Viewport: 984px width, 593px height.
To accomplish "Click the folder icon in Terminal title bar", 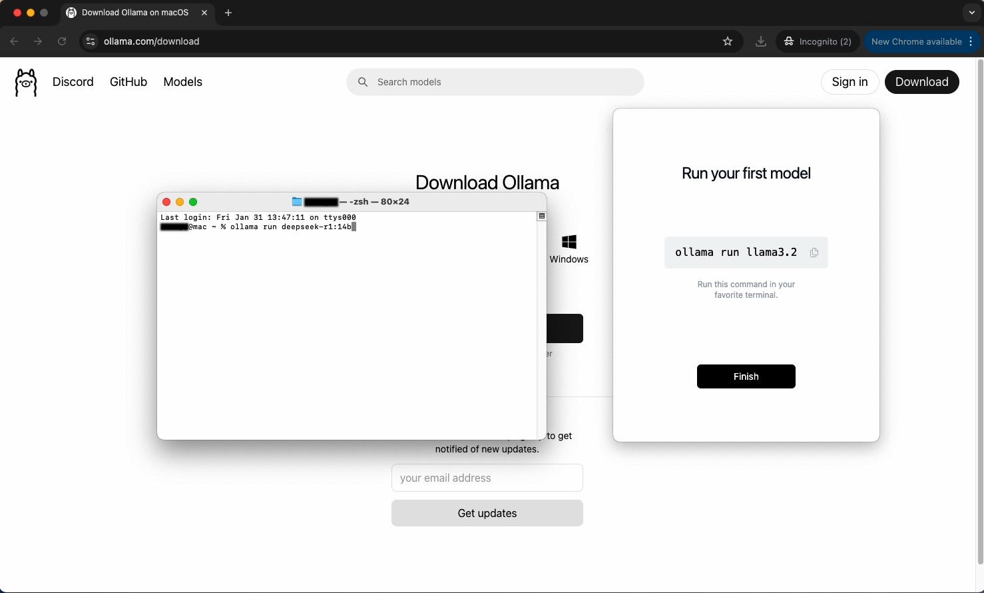I will 297,202.
